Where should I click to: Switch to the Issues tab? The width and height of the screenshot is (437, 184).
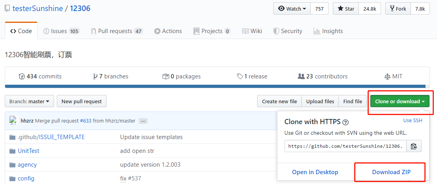click(x=62, y=31)
